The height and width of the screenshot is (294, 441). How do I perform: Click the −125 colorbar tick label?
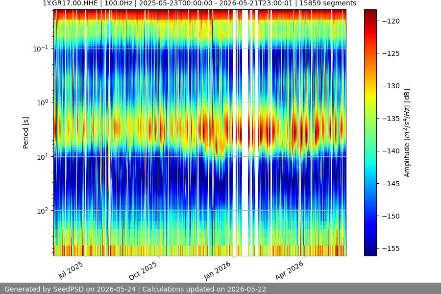click(391, 53)
